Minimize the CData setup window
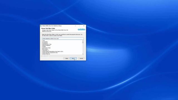178x100 pixels. pos(75,26)
